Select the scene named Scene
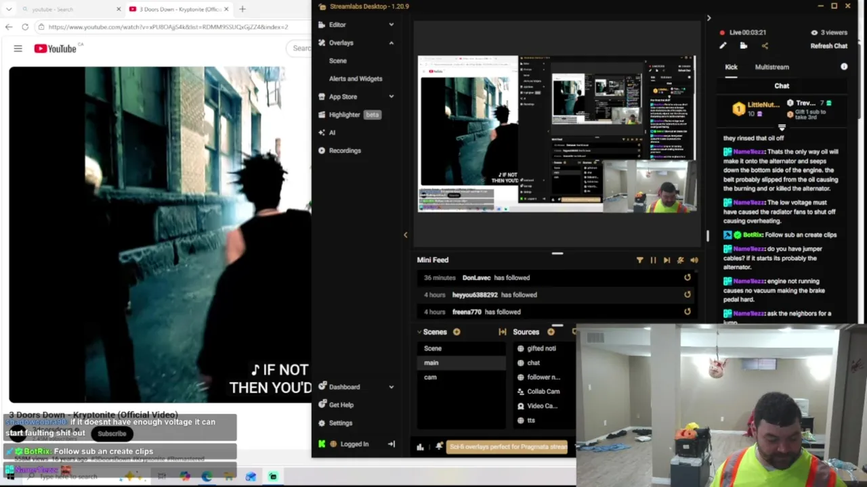The image size is (867, 487). (x=461, y=348)
